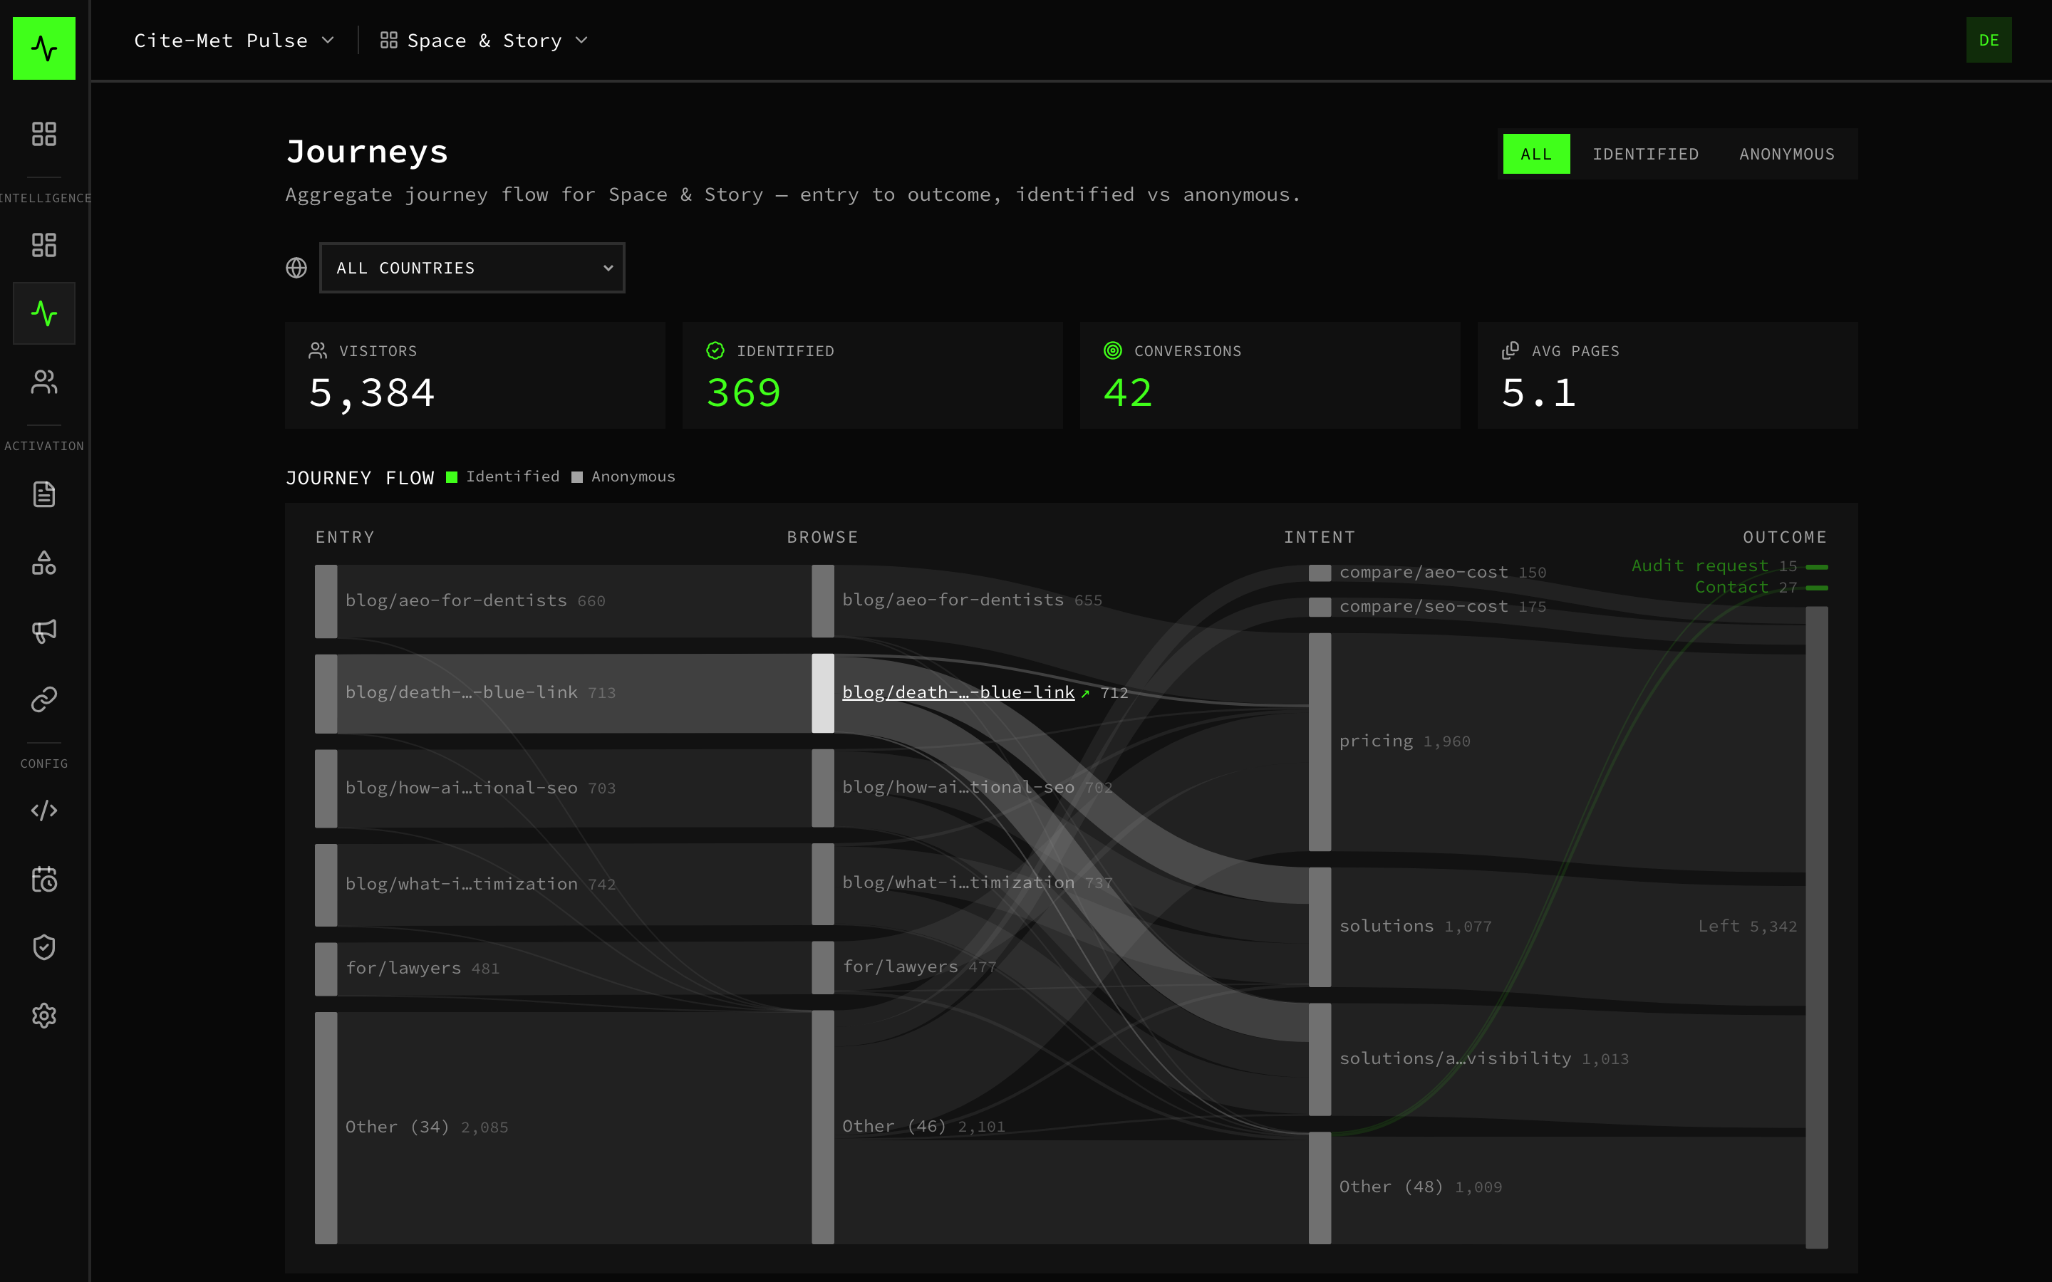This screenshot has height=1282, width=2052.
Task: Select intent node solutions/a…visibility 1,013
Action: click(x=1320, y=1059)
